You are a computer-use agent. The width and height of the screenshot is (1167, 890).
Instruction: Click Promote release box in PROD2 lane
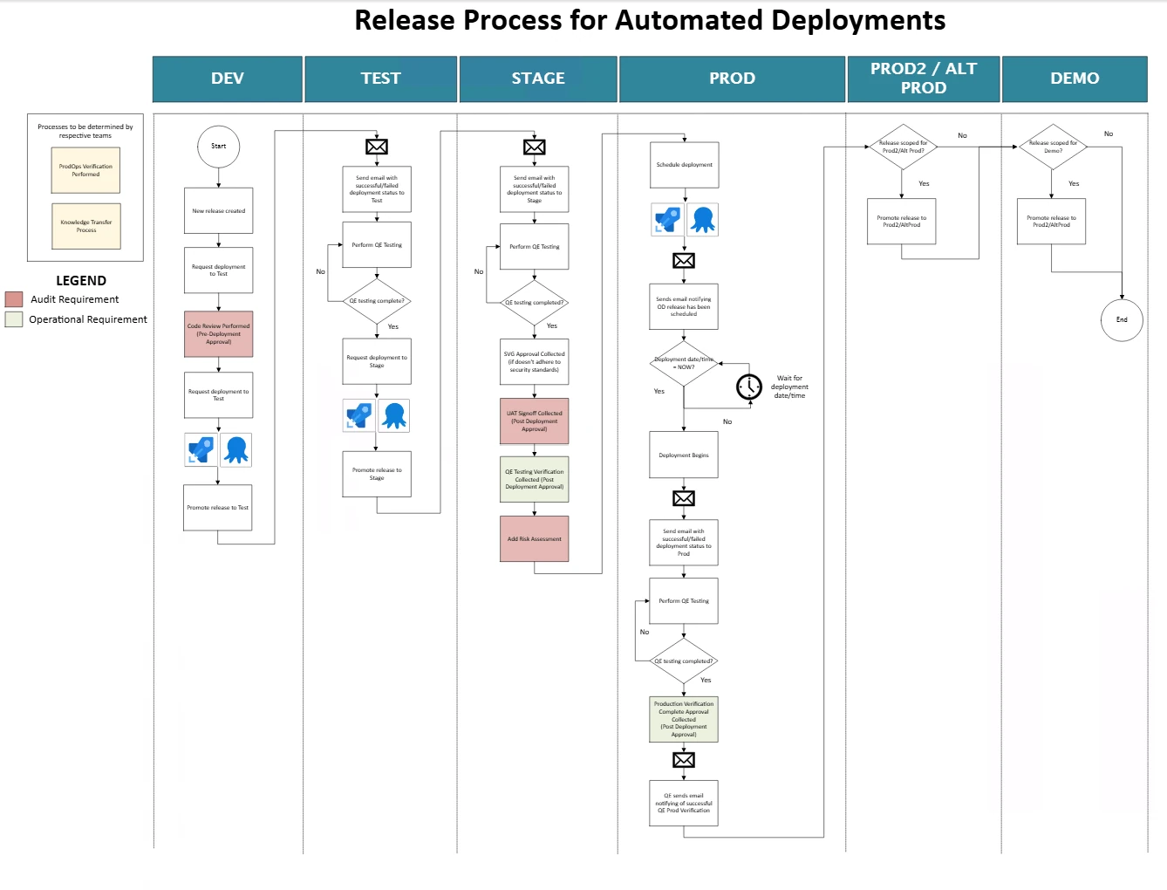click(x=902, y=222)
